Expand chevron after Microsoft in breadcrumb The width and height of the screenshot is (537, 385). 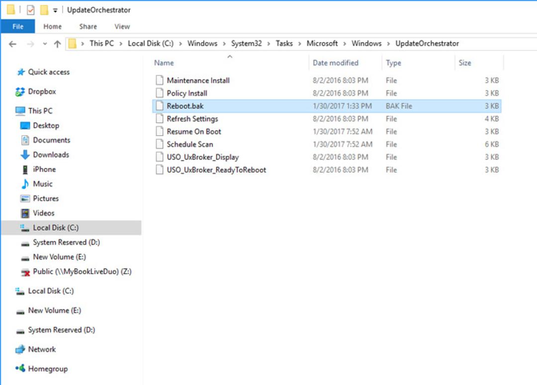point(345,44)
